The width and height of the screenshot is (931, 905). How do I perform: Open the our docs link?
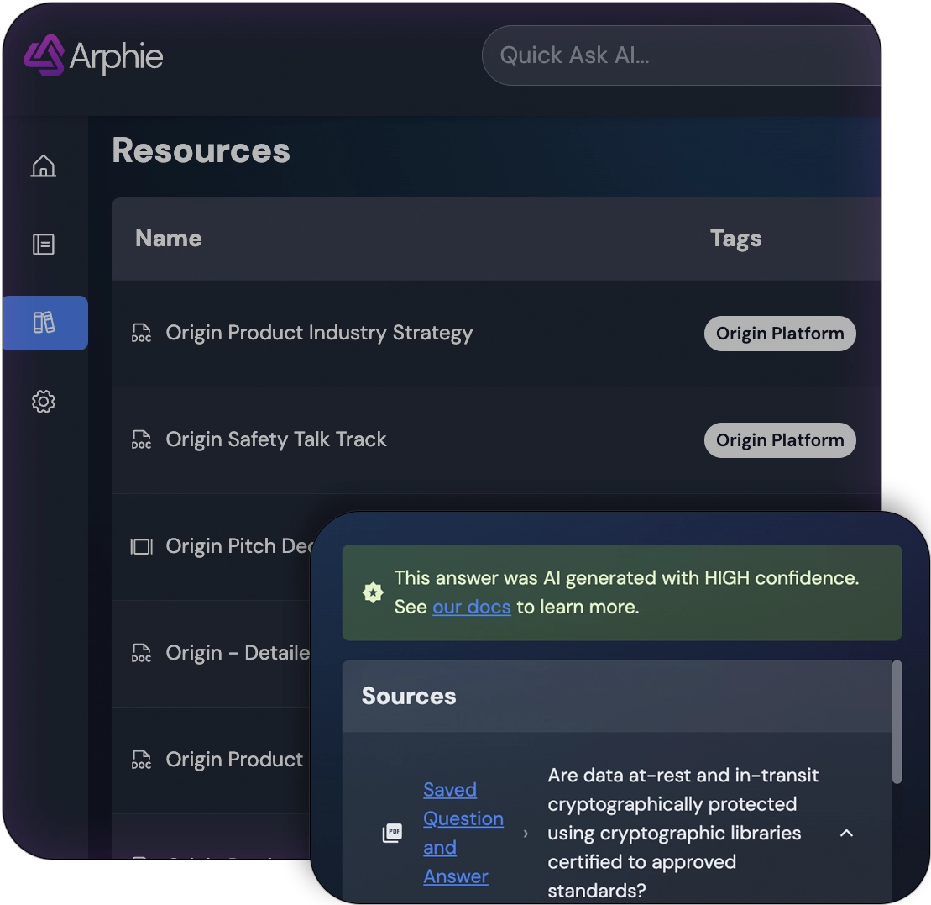pos(471,607)
